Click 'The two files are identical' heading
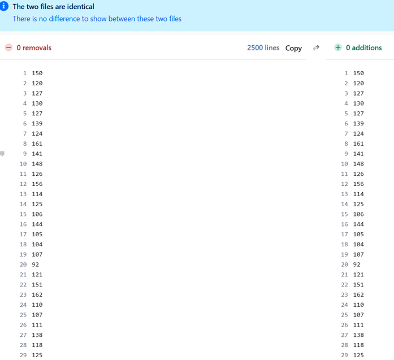Screen dimensions: 394x360 (54, 7)
